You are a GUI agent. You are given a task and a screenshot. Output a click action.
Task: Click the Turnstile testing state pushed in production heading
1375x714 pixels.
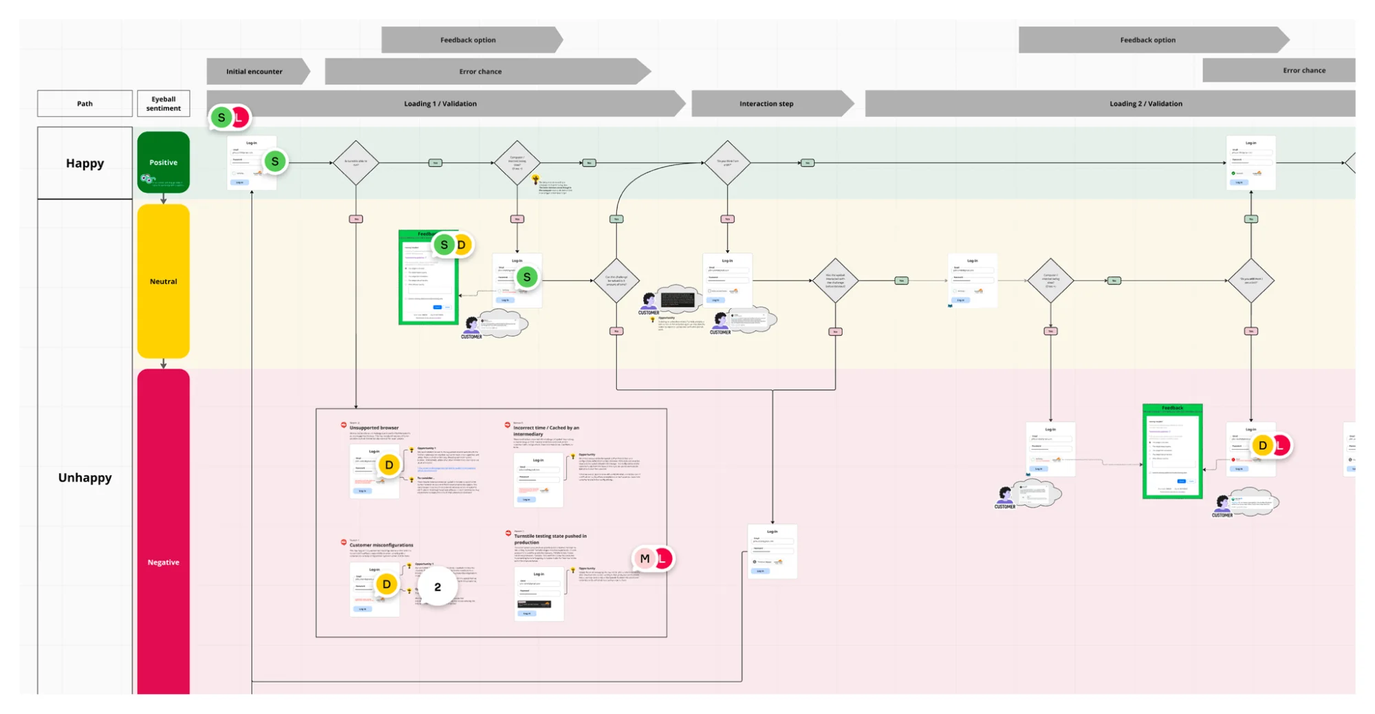point(550,539)
